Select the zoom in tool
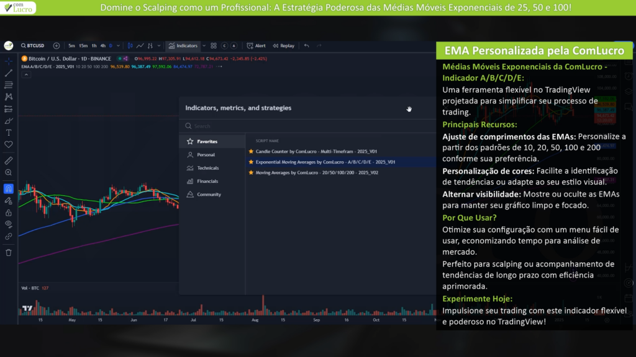 (9, 172)
